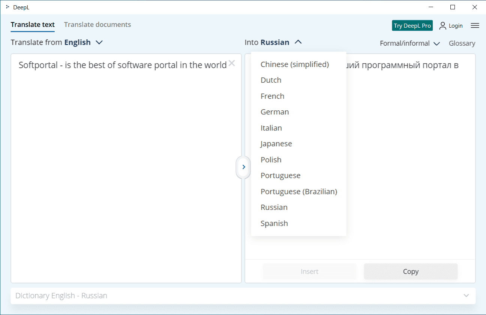Pick Portuguese (Brazilian) from the list
This screenshot has height=315, width=486.
coord(298,192)
